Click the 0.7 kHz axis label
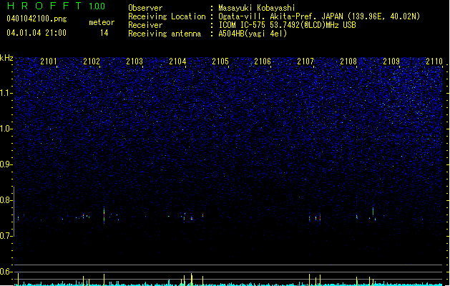450x286 pixels. tap(6, 236)
